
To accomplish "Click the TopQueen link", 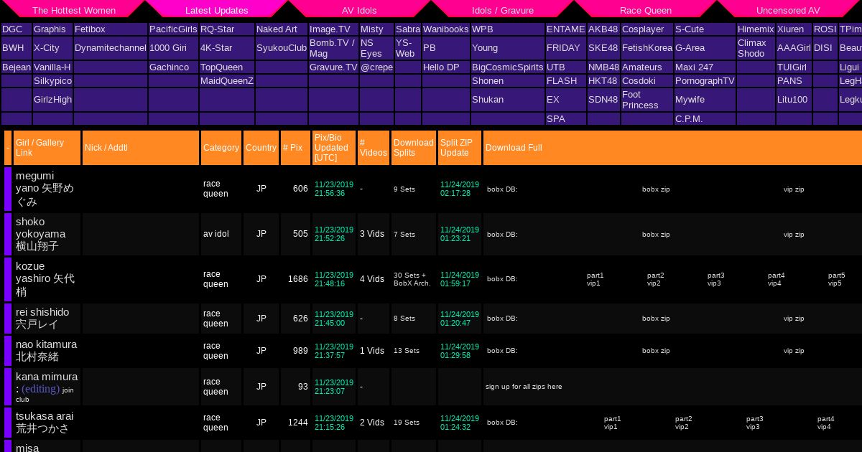I will pos(222,67).
